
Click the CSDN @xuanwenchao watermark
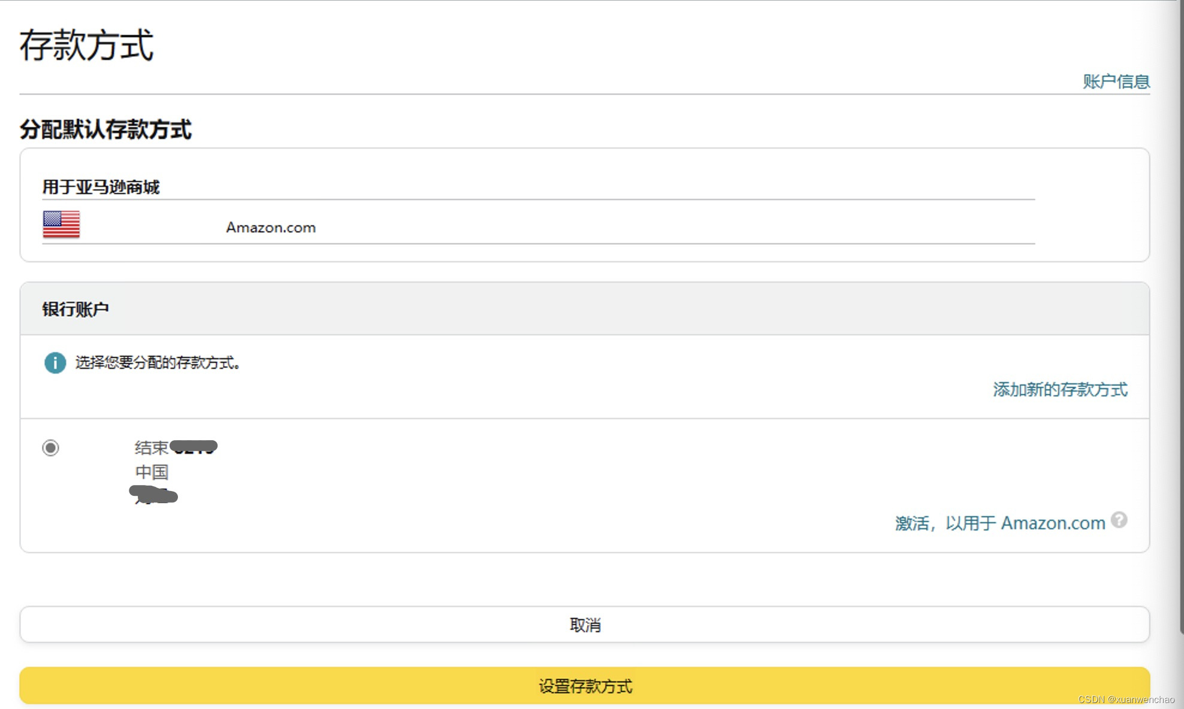[1126, 699]
